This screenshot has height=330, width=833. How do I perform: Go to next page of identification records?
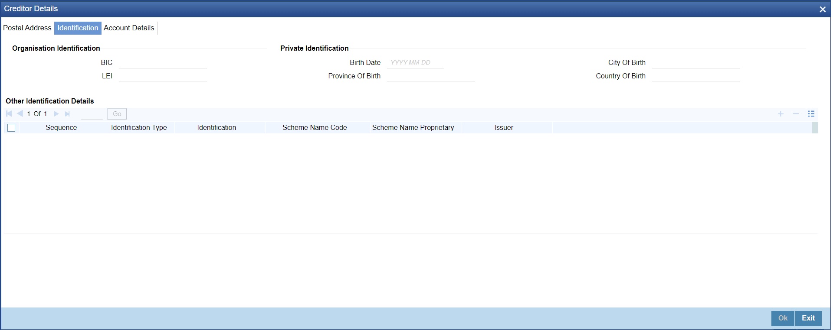point(56,114)
